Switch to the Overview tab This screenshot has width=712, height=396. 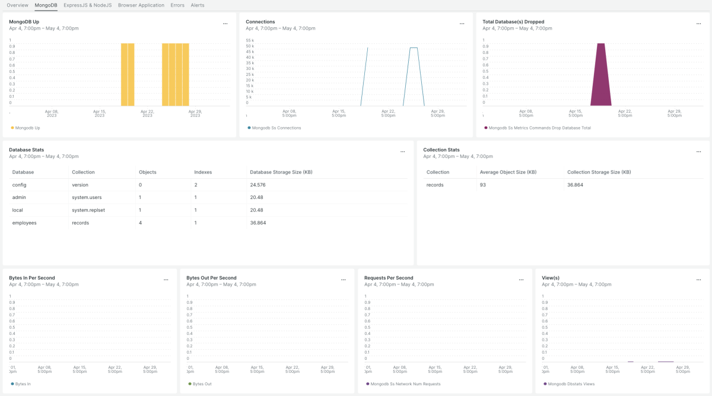(17, 5)
